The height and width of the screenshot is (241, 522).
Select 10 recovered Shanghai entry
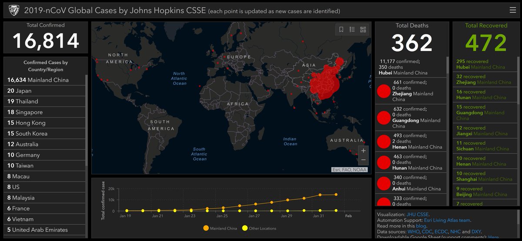click(x=484, y=176)
